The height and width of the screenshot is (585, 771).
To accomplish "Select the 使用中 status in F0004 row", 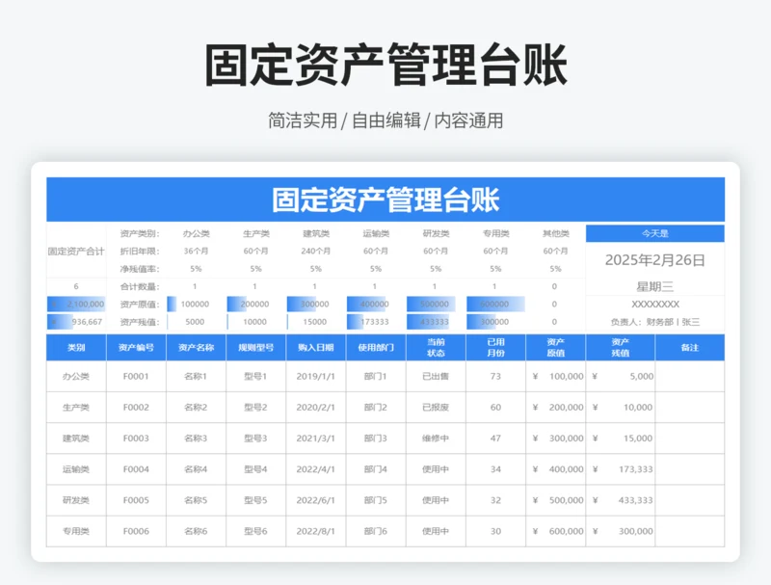I will tap(436, 469).
